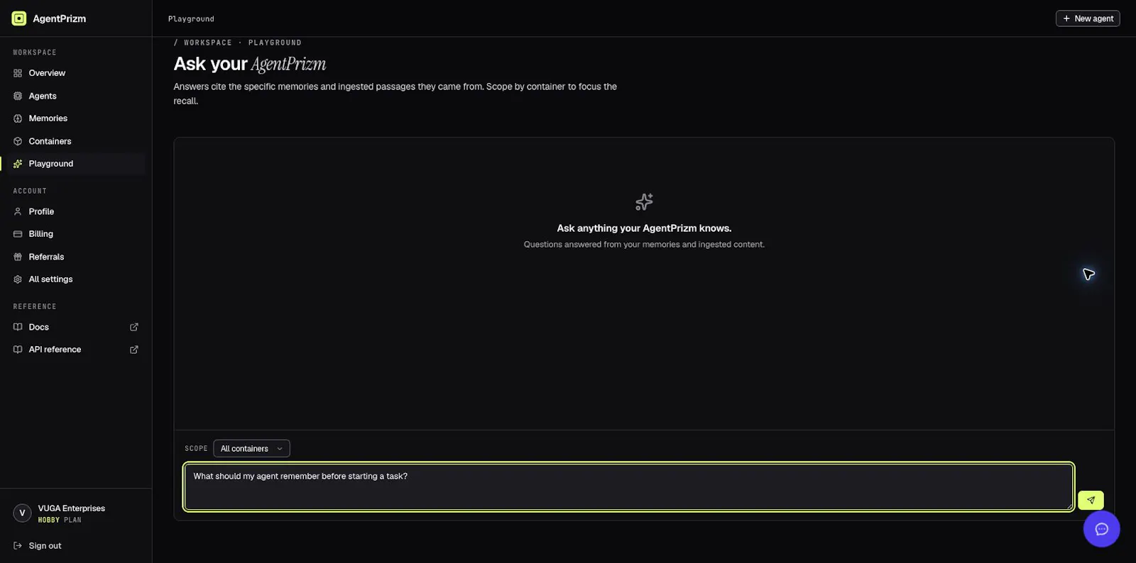The image size is (1136, 563).
Task: Click the New agent button
Action: (x=1088, y=18)
